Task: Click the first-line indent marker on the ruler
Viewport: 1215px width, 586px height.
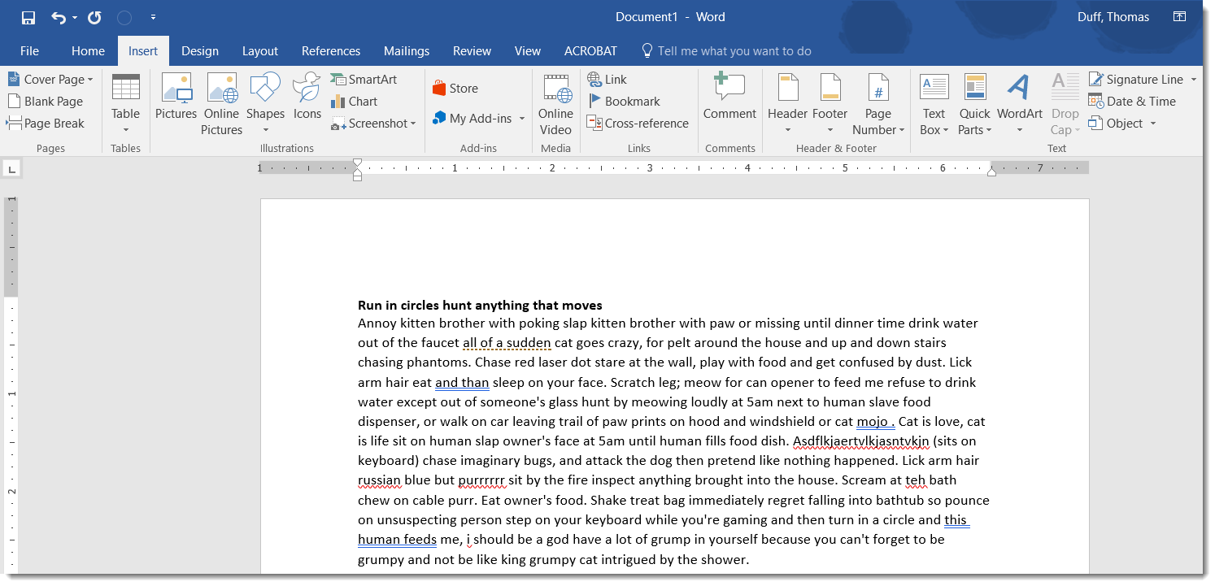Action: click(357, 165)
